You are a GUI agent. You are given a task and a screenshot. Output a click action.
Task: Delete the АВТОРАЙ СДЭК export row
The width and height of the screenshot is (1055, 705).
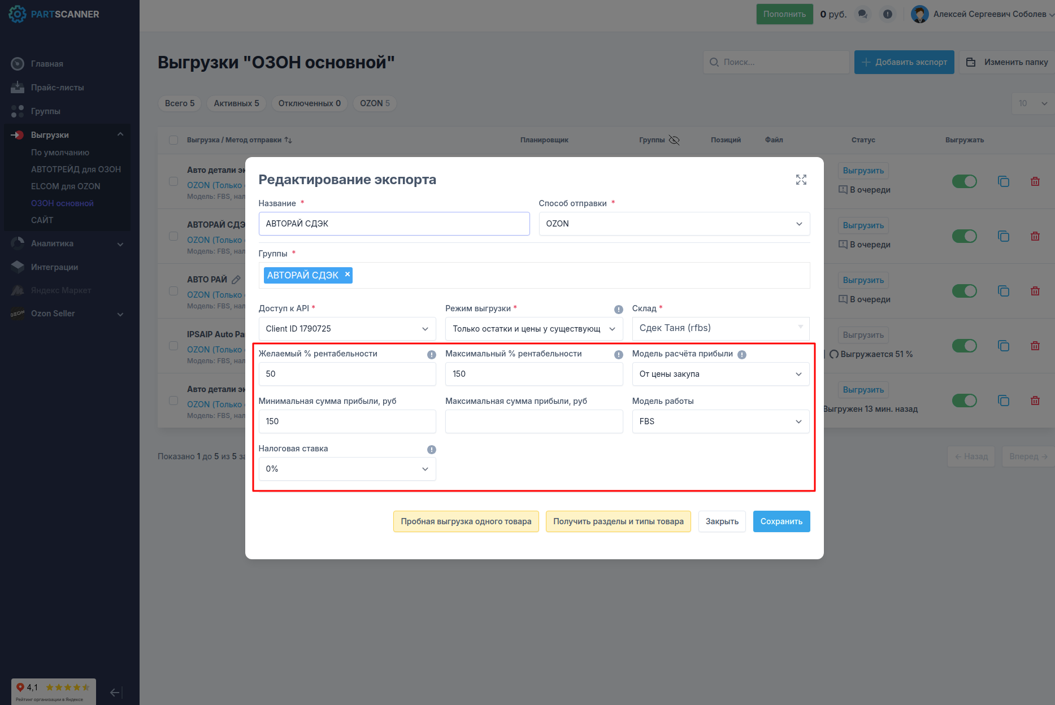[1035, 236]
